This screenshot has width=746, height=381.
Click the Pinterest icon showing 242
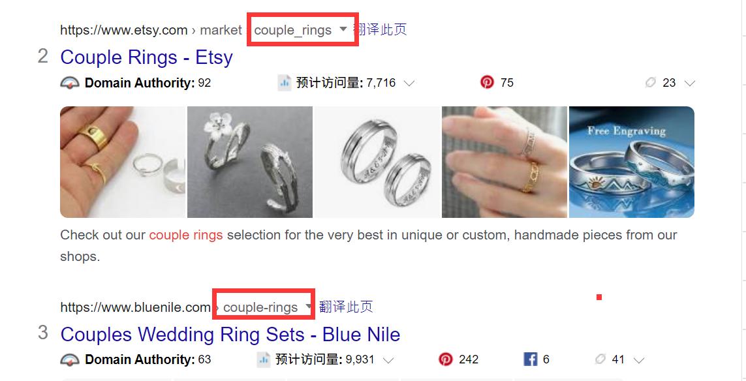click(x=445, y=359)
